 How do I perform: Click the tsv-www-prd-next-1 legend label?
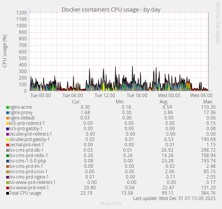click(29, 188)
